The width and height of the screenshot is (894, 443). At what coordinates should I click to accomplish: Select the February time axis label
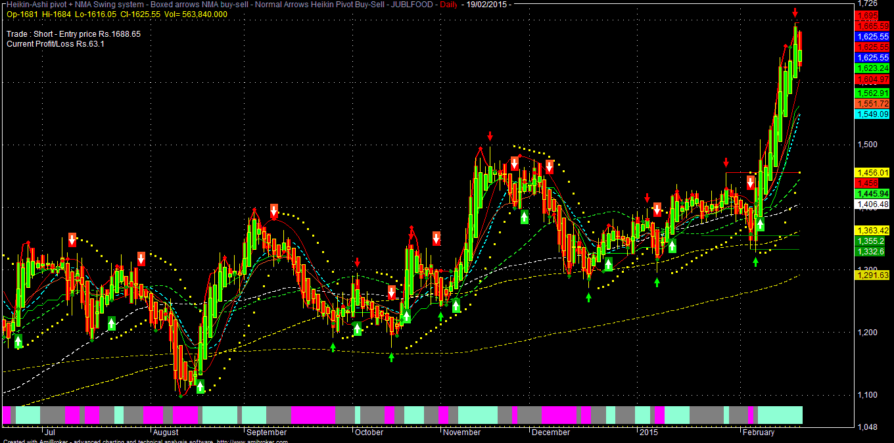(x=759, y=432)
